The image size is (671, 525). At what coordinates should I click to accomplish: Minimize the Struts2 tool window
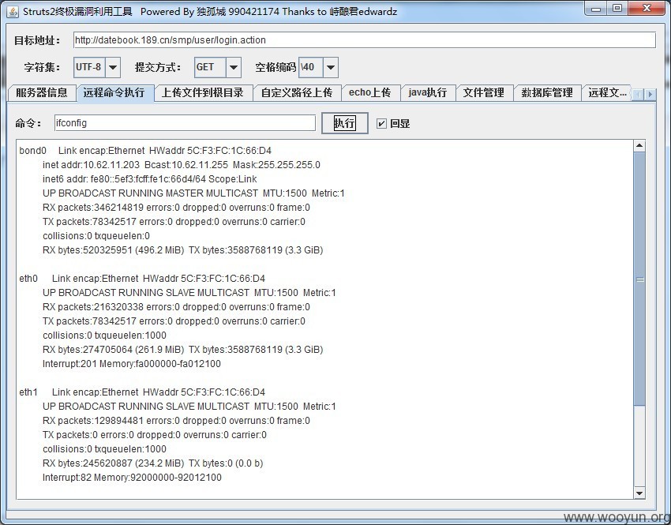597,9
